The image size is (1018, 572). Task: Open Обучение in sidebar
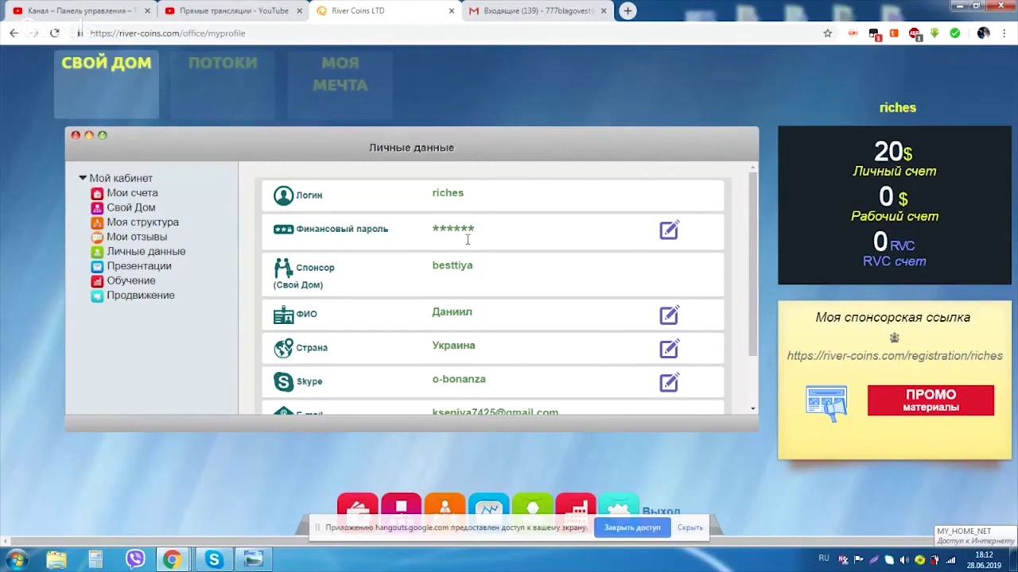pos(130,280)
